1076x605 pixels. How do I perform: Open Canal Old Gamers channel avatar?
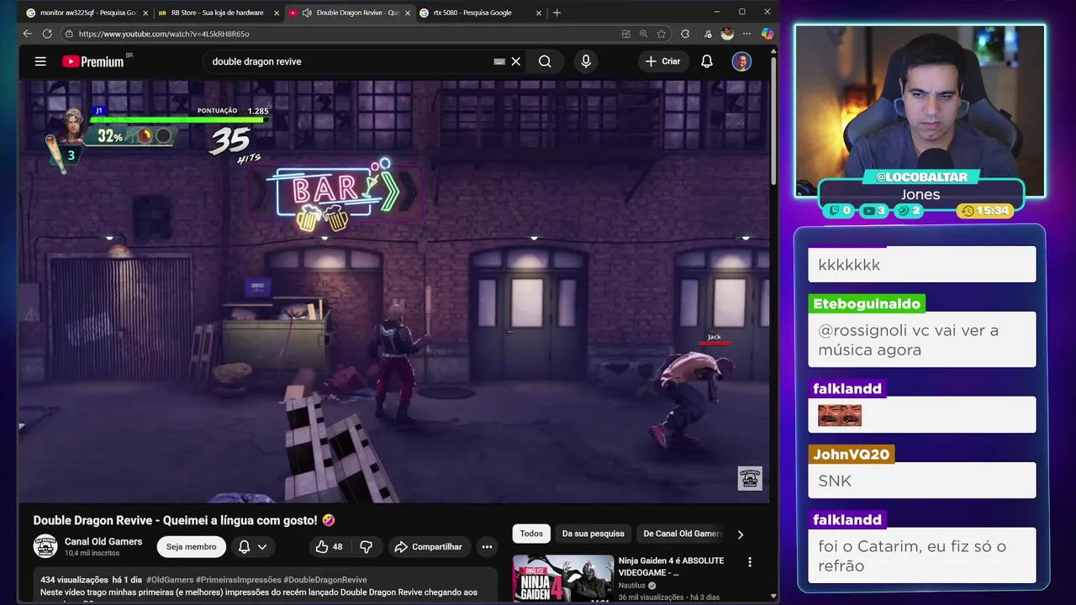(x=45, y=546)
